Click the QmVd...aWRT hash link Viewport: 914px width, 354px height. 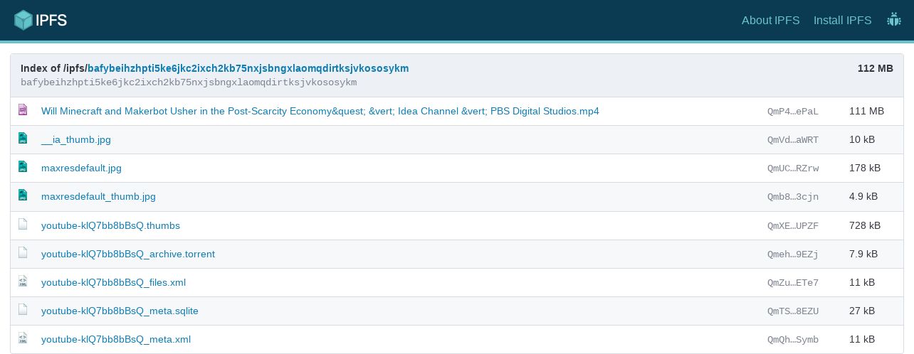[793, 140]
